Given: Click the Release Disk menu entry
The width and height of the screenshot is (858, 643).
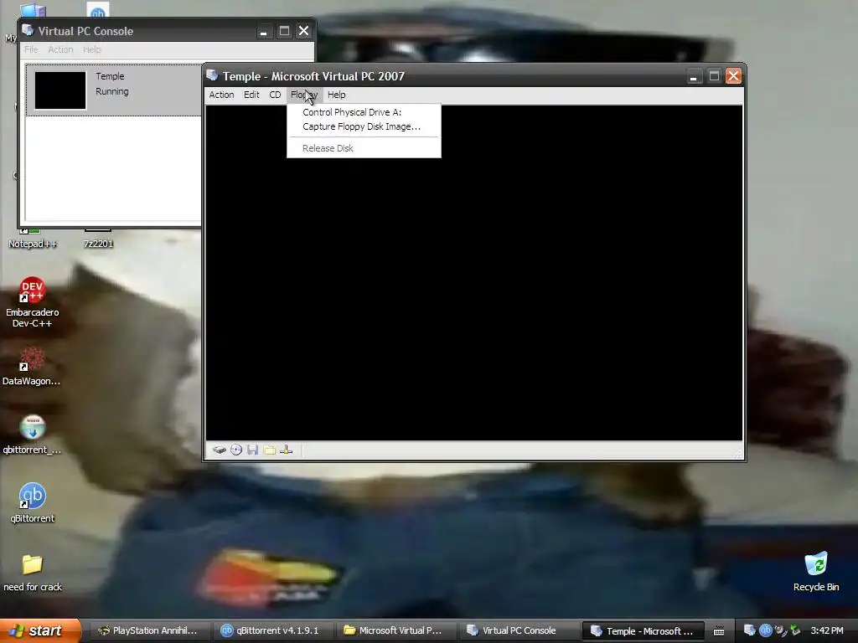Looking at the screenshot, I should coord(364,148).
